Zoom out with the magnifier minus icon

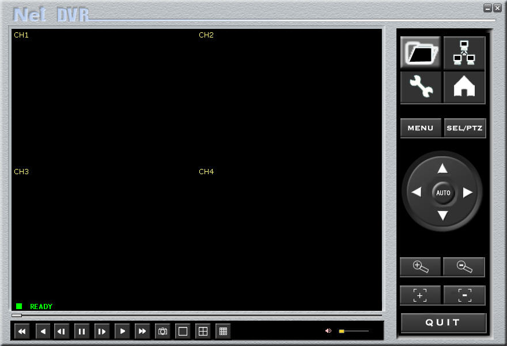click(464, 267)
